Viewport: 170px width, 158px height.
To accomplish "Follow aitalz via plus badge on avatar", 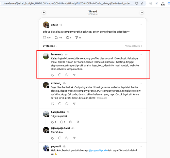I will (x=48, y=27).
